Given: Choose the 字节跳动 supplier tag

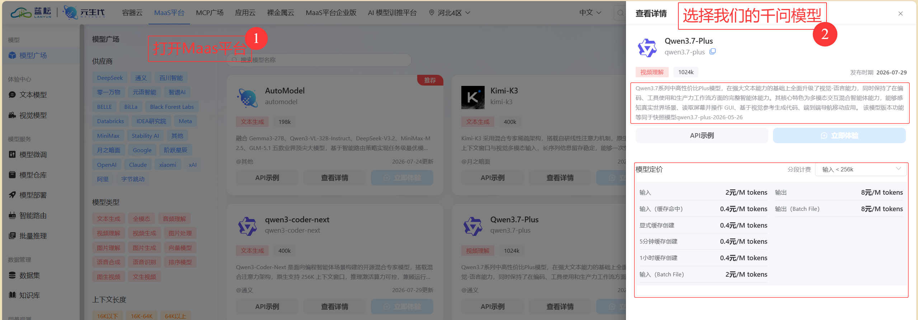Looking at the screenshot, I should 133,179.
